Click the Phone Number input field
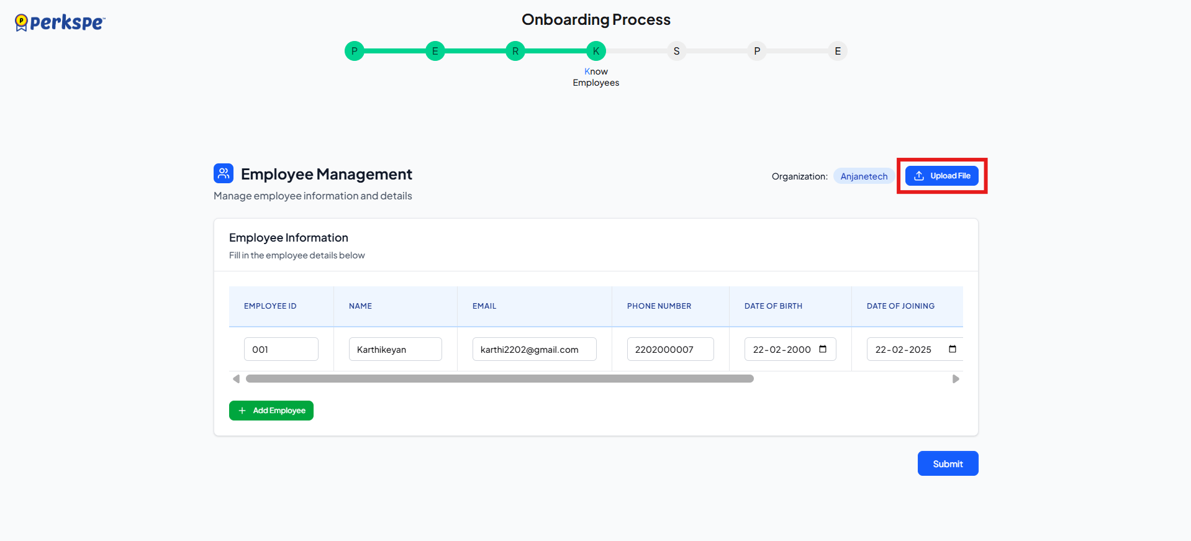The height and width of the screenshot is (541, 1191). (x=670, y=349)
